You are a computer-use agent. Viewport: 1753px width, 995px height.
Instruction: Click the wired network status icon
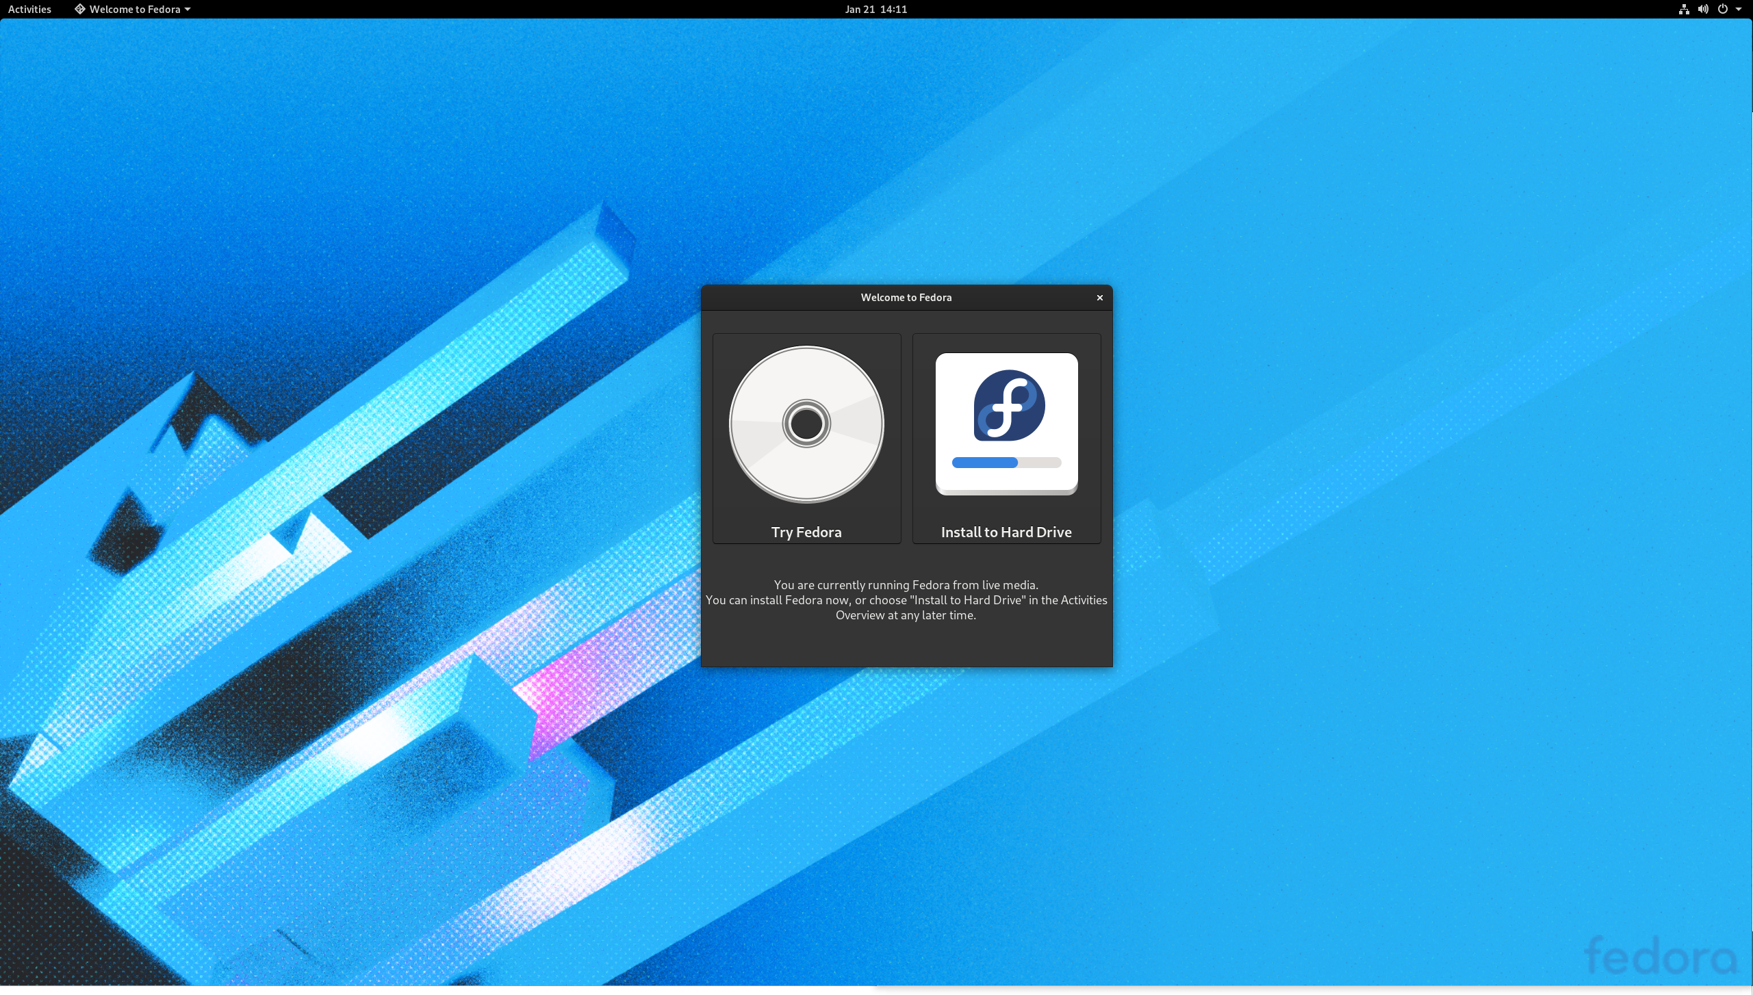point(1684,9)
